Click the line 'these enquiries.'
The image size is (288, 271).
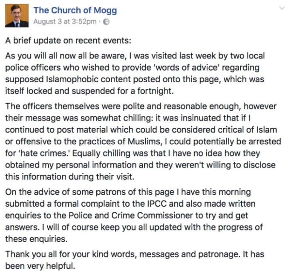point(33,239)
